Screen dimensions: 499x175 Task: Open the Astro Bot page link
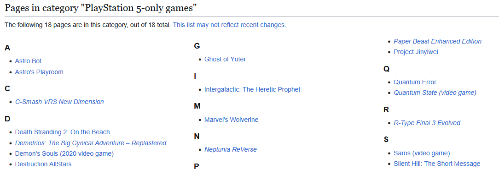tap(28, 61)
